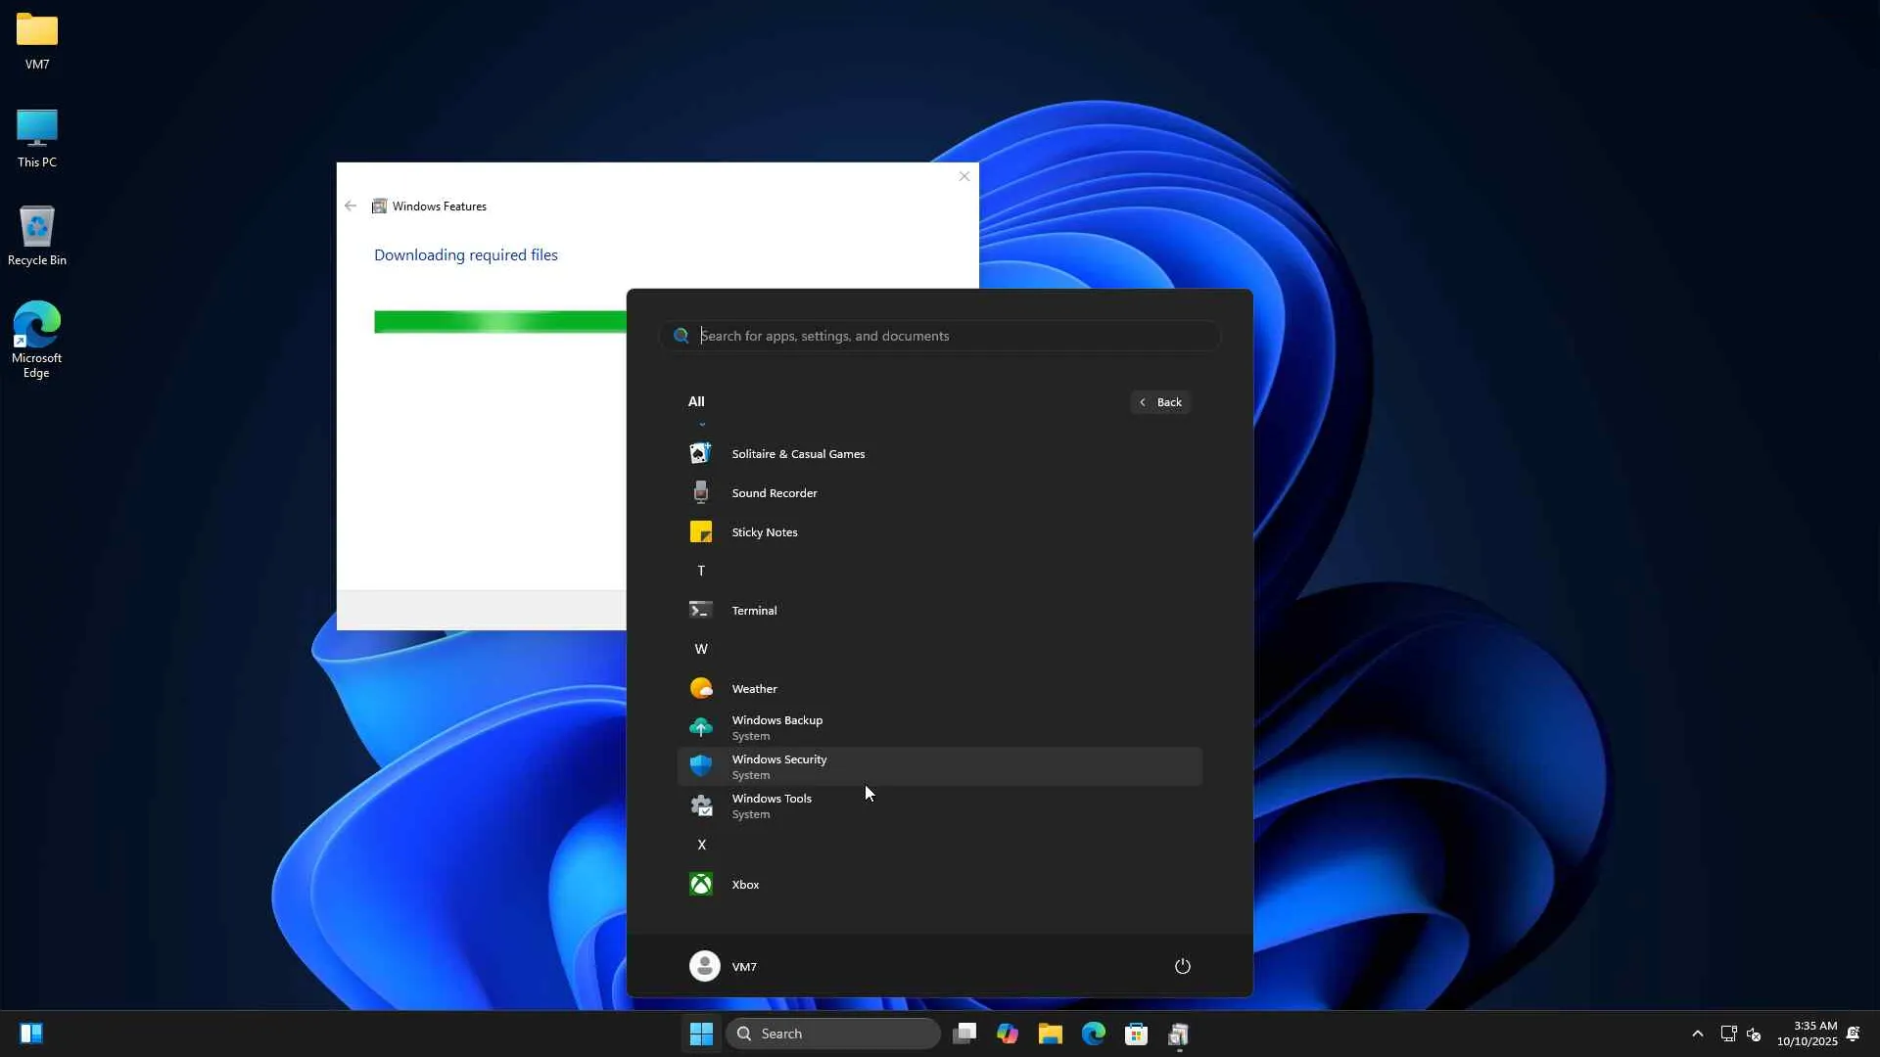Jump to letter X section header
The height and width of the screenshot is (1057, 1880).
pos(701,846)
